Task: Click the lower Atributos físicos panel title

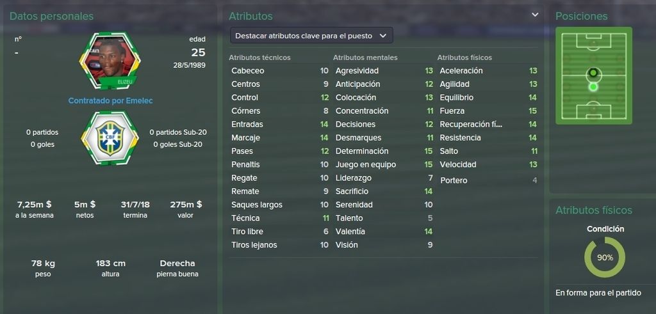Action: 593,210
